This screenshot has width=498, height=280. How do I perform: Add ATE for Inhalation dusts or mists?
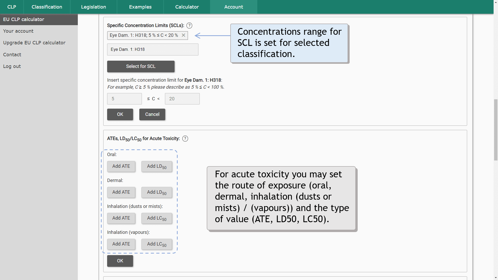(x=121, y=218)
